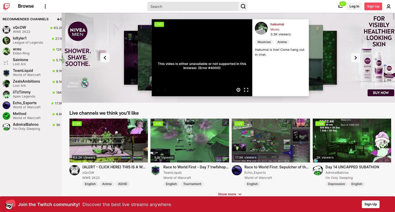Open the Browse page
395x212 pixels.
(x=26, y=6)
